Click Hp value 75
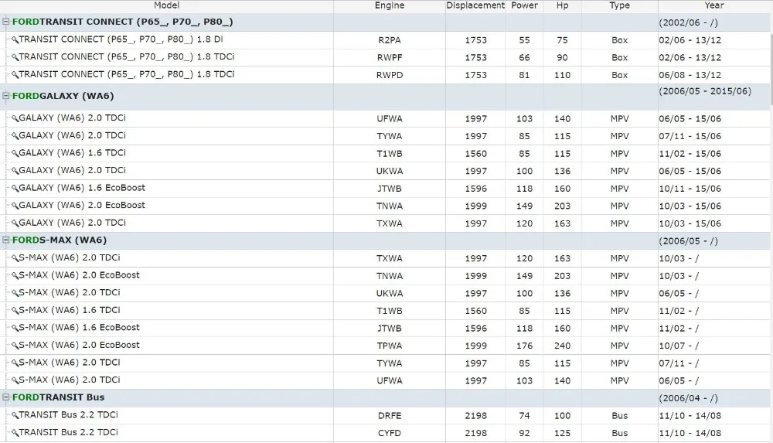This screenshot has height=443, width=773. [562, 40]
